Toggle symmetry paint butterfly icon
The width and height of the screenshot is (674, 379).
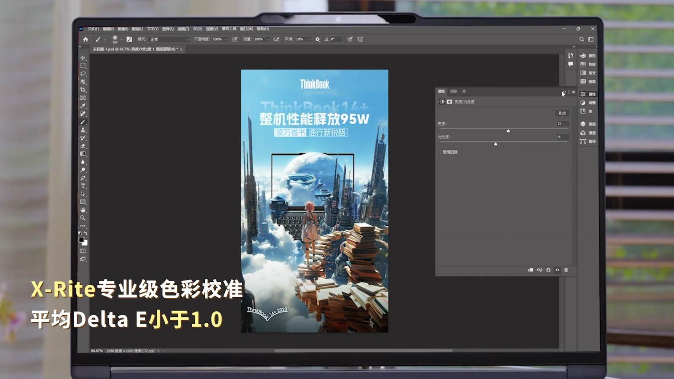point(360,39)
